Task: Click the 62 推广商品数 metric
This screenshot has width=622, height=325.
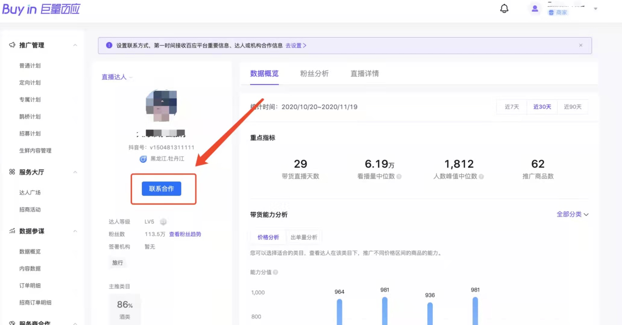Action: [x=538, y=169]
